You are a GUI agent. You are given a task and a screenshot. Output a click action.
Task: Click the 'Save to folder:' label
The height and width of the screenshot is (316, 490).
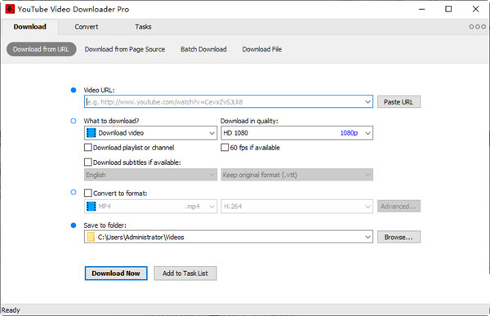105,225
